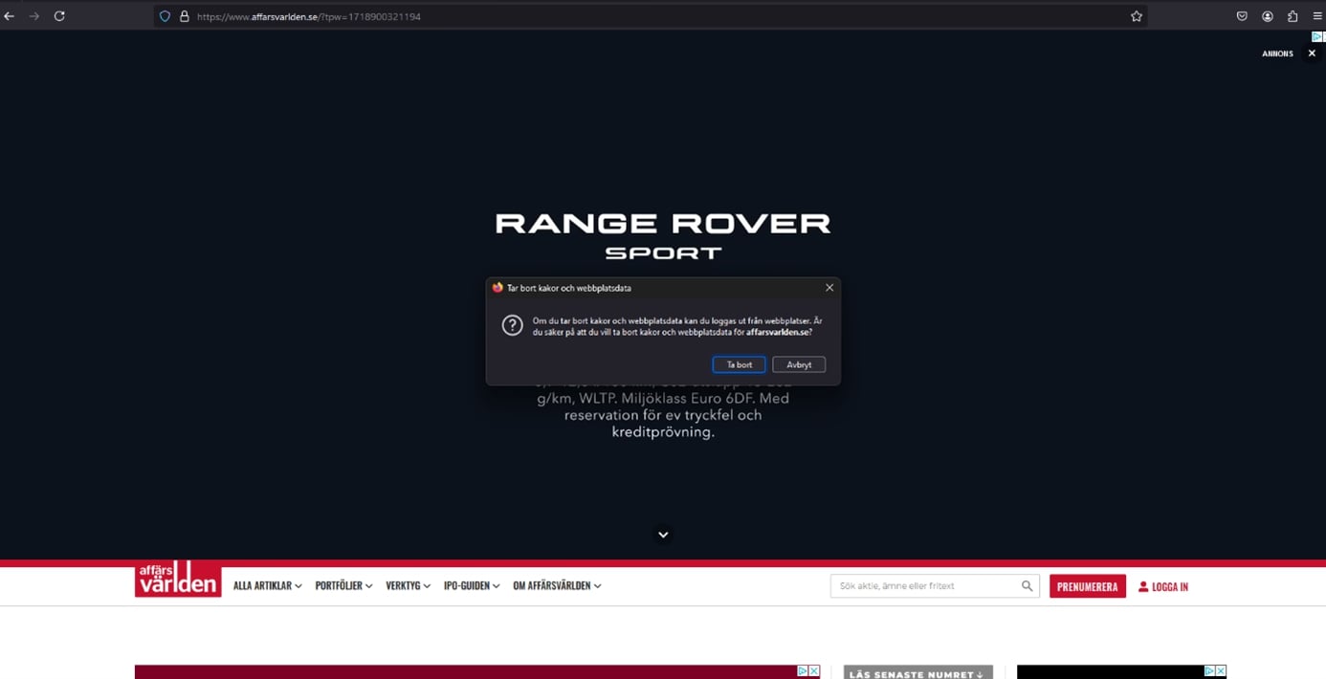Click the down chevron below the ad
Image resolution: width=1326 pixels, height=679 pixels.
pos(663,535)
